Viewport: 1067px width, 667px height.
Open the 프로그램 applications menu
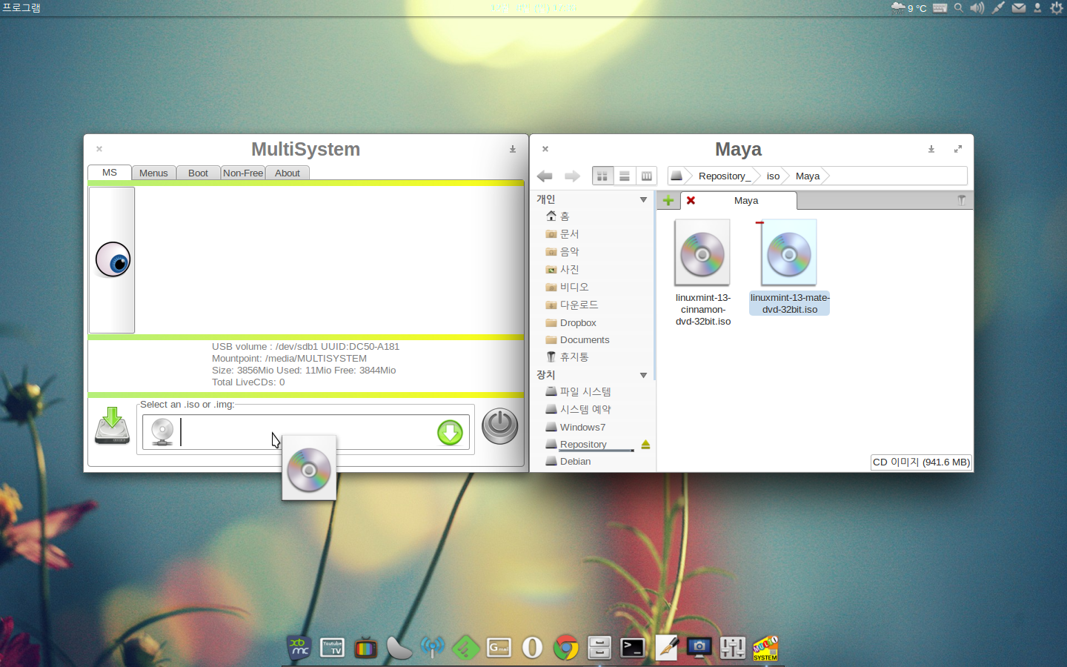coord(21,7)
